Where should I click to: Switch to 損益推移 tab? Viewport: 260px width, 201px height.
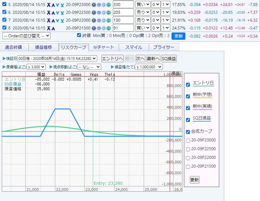pos(44,48)
